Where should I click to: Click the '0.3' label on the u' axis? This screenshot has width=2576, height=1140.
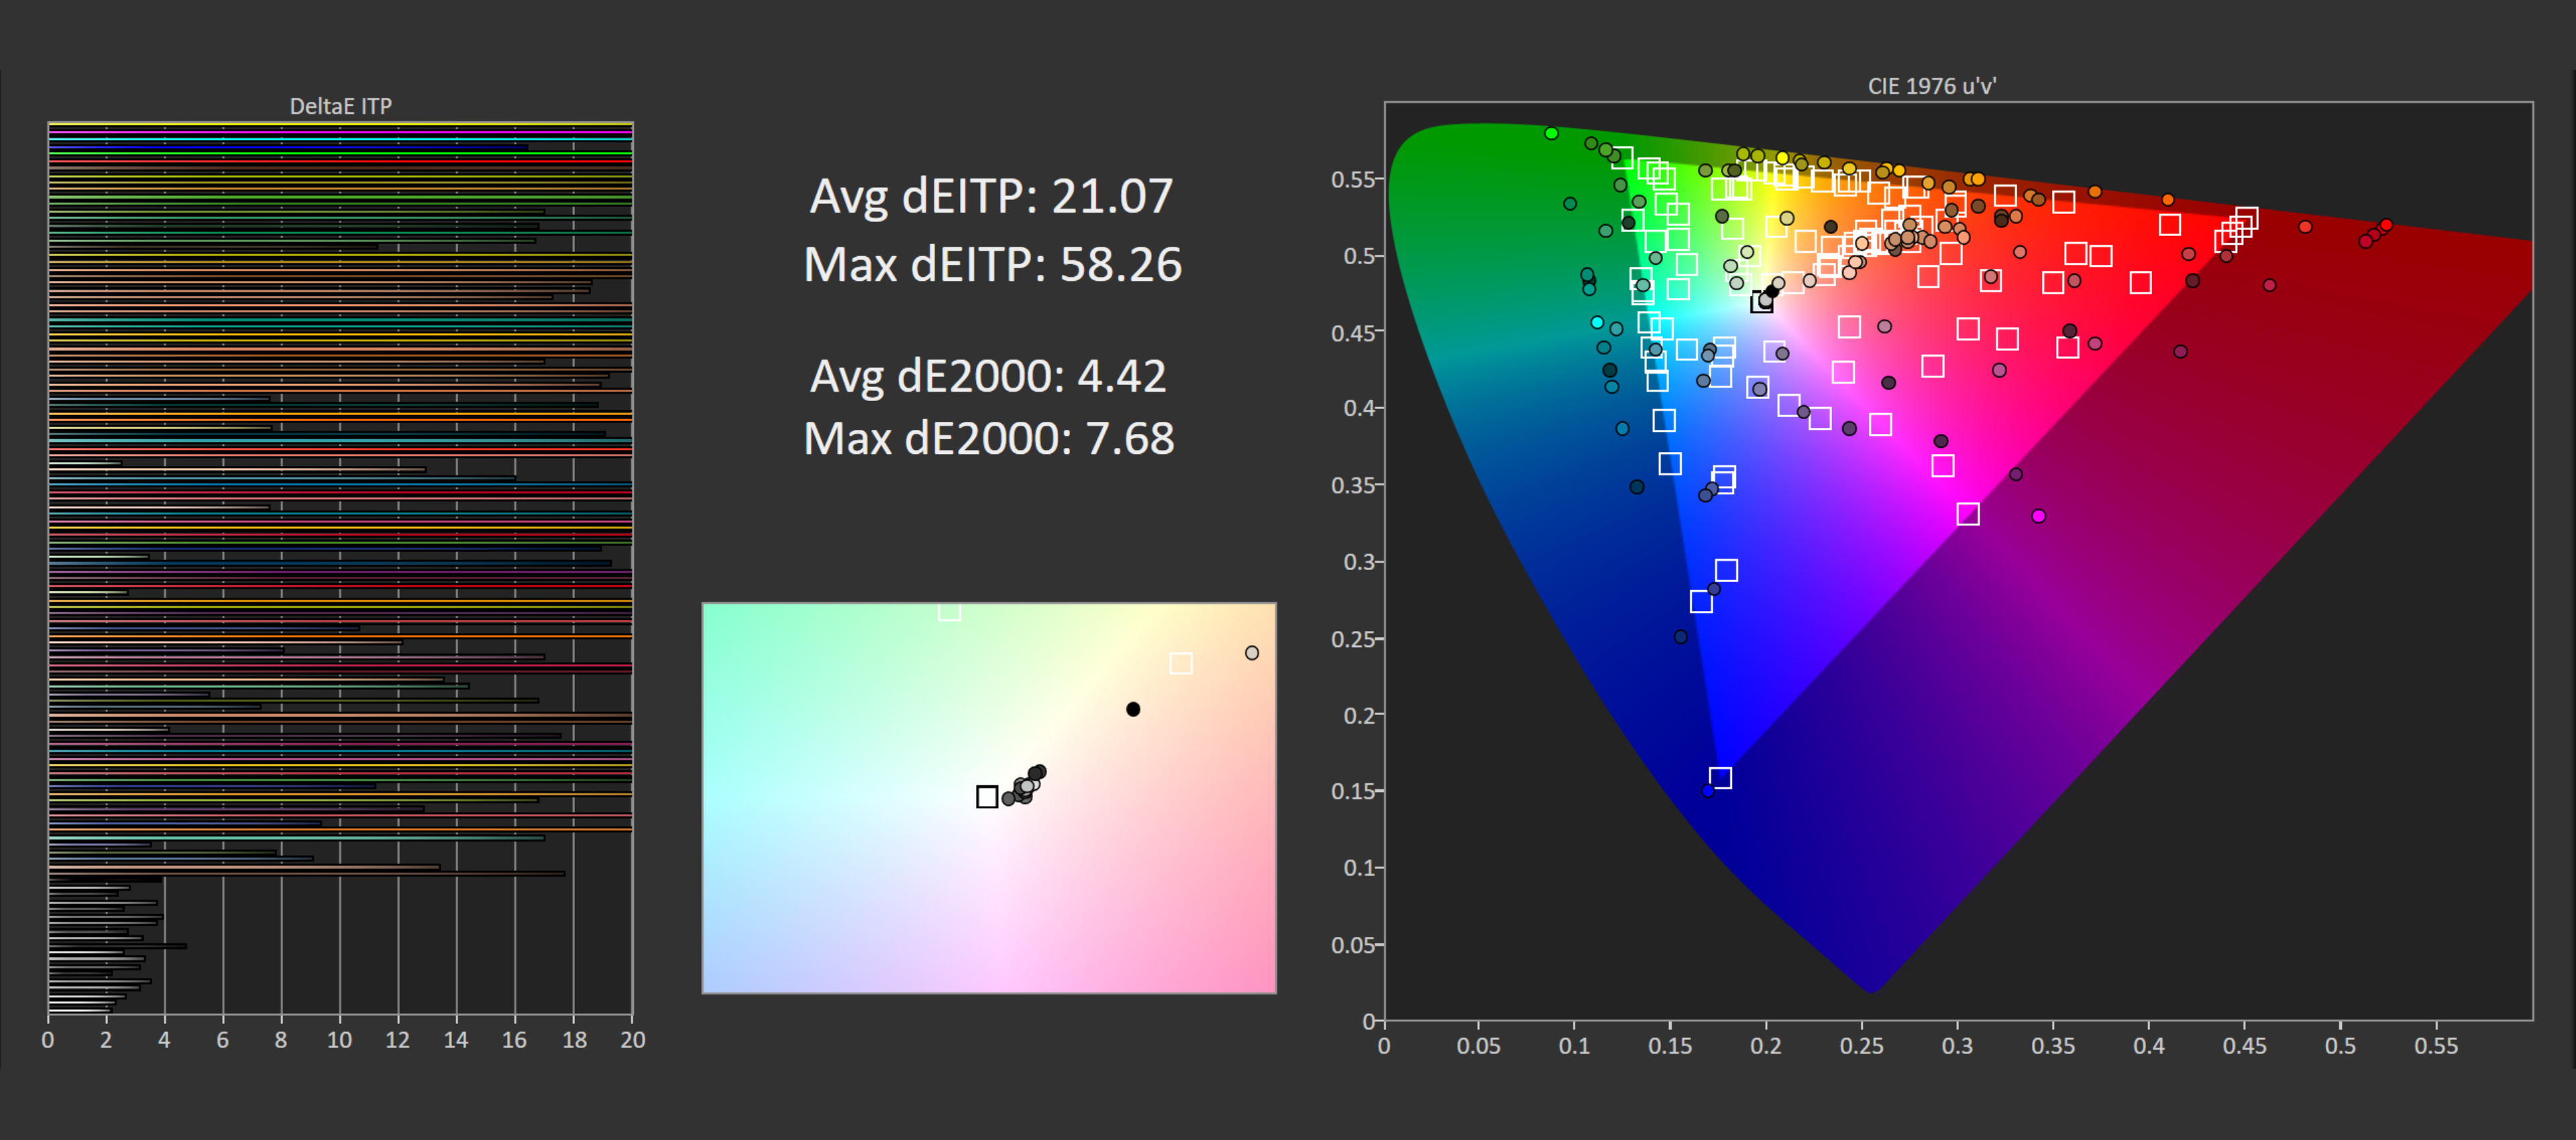(1957, 1045)
